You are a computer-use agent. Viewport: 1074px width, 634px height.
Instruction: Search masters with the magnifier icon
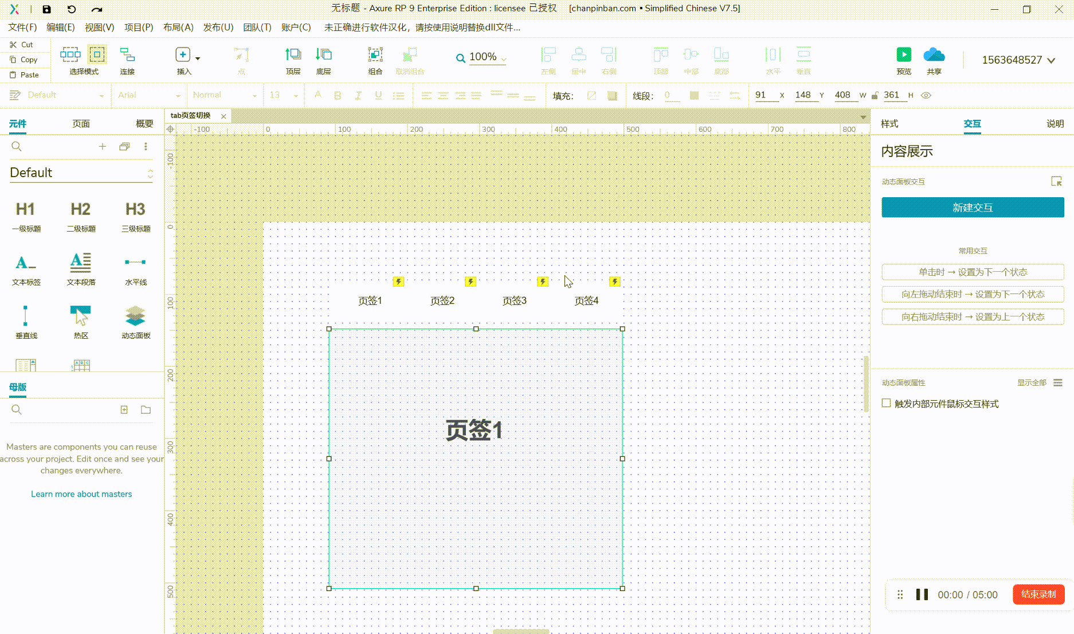pos(17,410)
